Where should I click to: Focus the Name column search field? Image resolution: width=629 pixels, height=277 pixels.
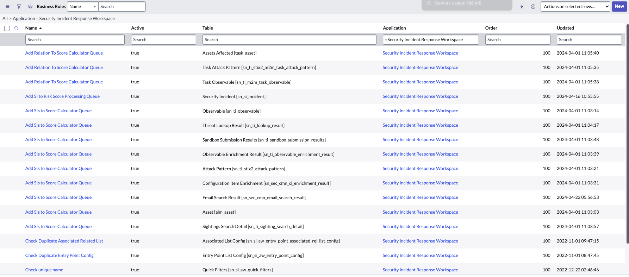click(x=75, y=40)
